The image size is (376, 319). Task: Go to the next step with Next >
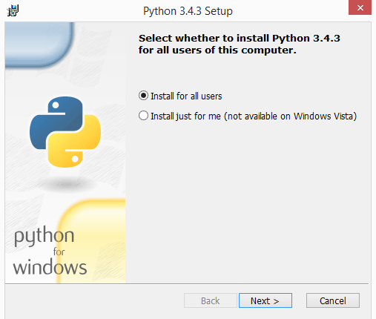[x=265, y=300]
